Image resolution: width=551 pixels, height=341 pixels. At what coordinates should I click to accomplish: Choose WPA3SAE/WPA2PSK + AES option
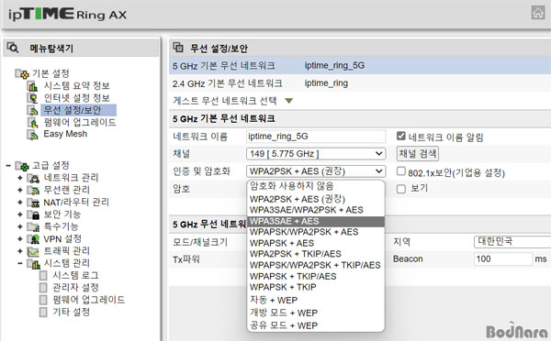tap(316, 210)
